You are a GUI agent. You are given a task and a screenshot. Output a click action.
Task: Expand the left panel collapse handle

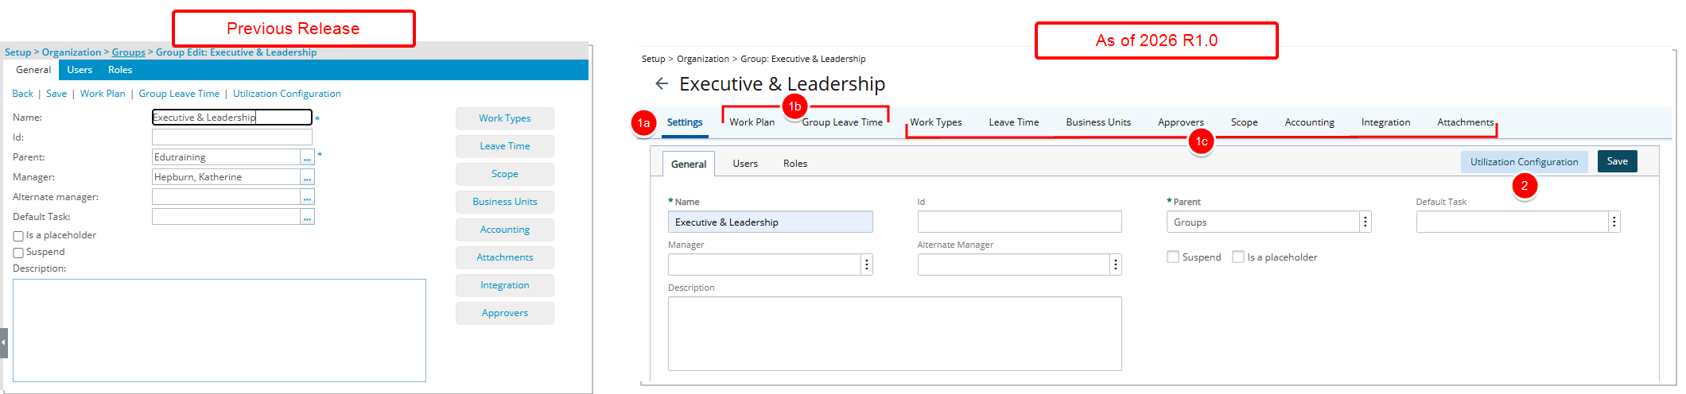tap(3, 342)
